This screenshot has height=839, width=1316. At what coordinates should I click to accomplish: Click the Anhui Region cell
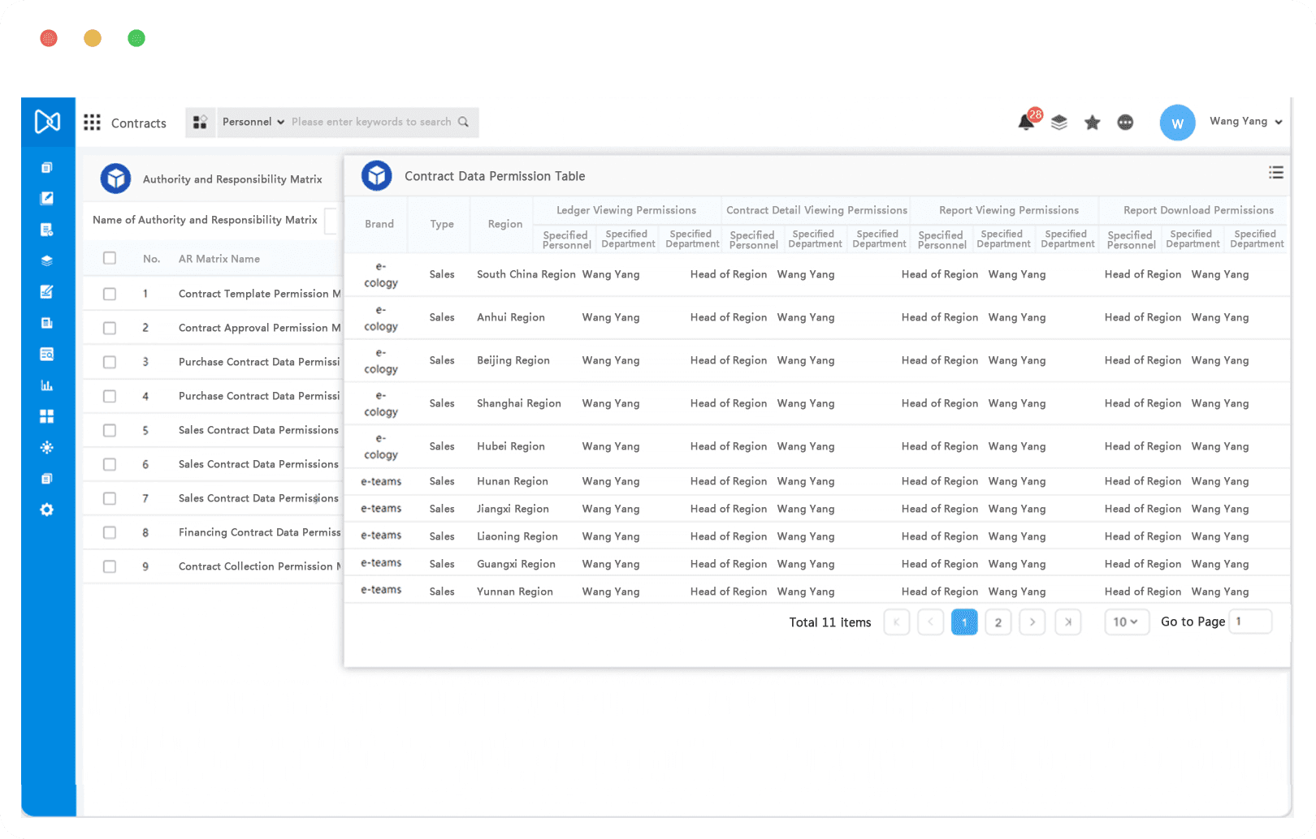(511, 317)
